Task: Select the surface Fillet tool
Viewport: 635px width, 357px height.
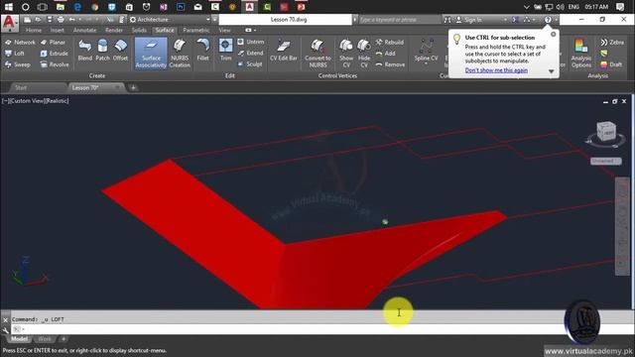Action: pos(202,50)
